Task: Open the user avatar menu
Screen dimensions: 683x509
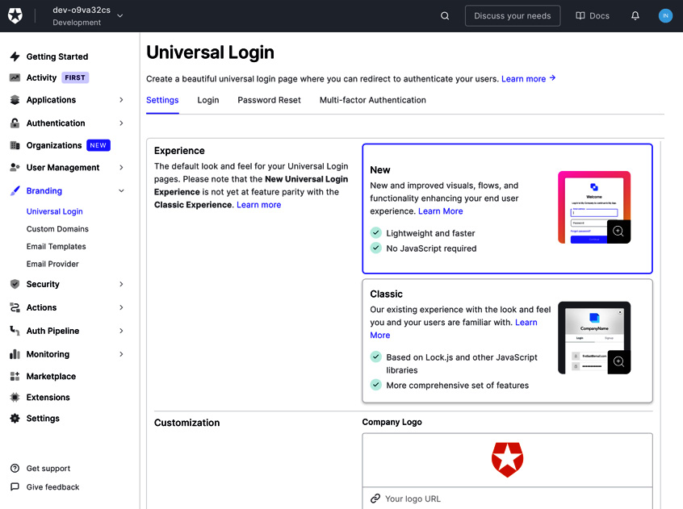Action: [664, 15]
